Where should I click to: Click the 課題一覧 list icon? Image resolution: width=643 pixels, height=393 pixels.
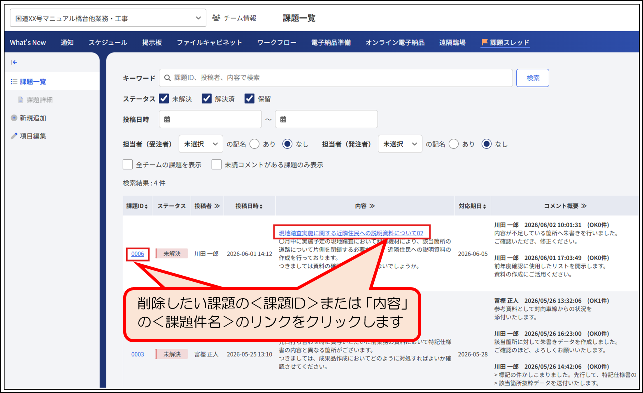pos(14,81)
